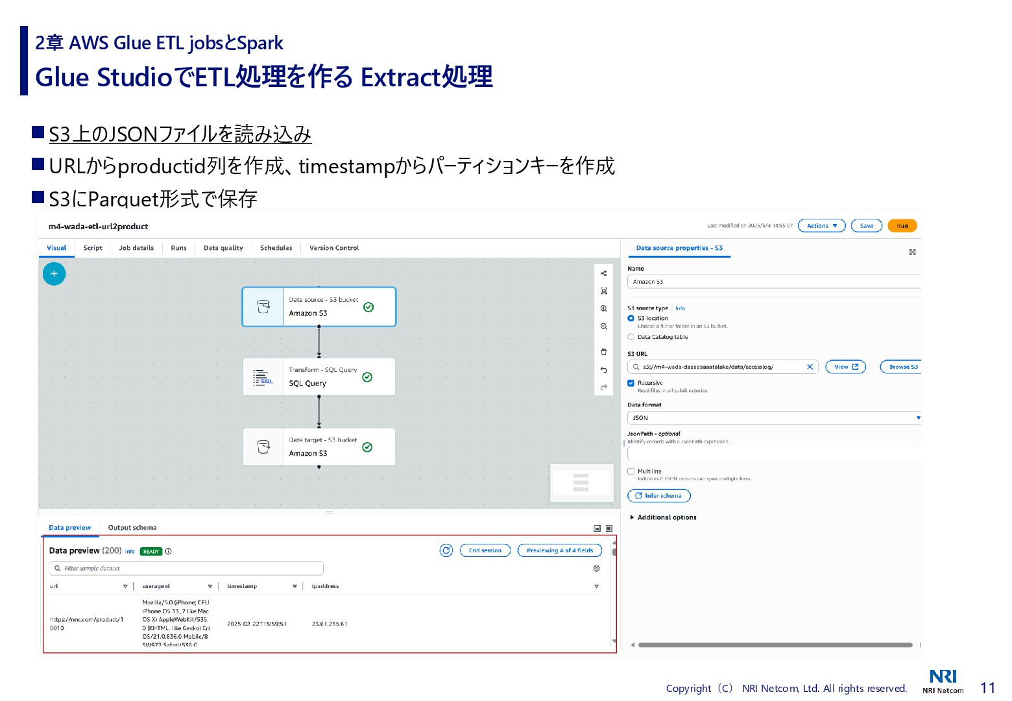Select the S3 location radio button

tap(631, 318)
